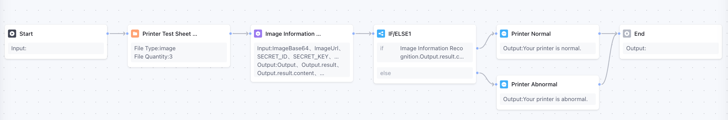Click the Start node output connector dot
Screen dimensions: 728x120
tap(108, 34)
